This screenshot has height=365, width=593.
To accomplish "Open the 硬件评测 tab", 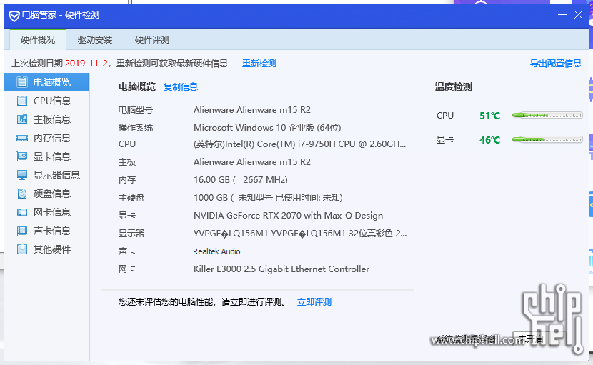I will pos(152,40).
